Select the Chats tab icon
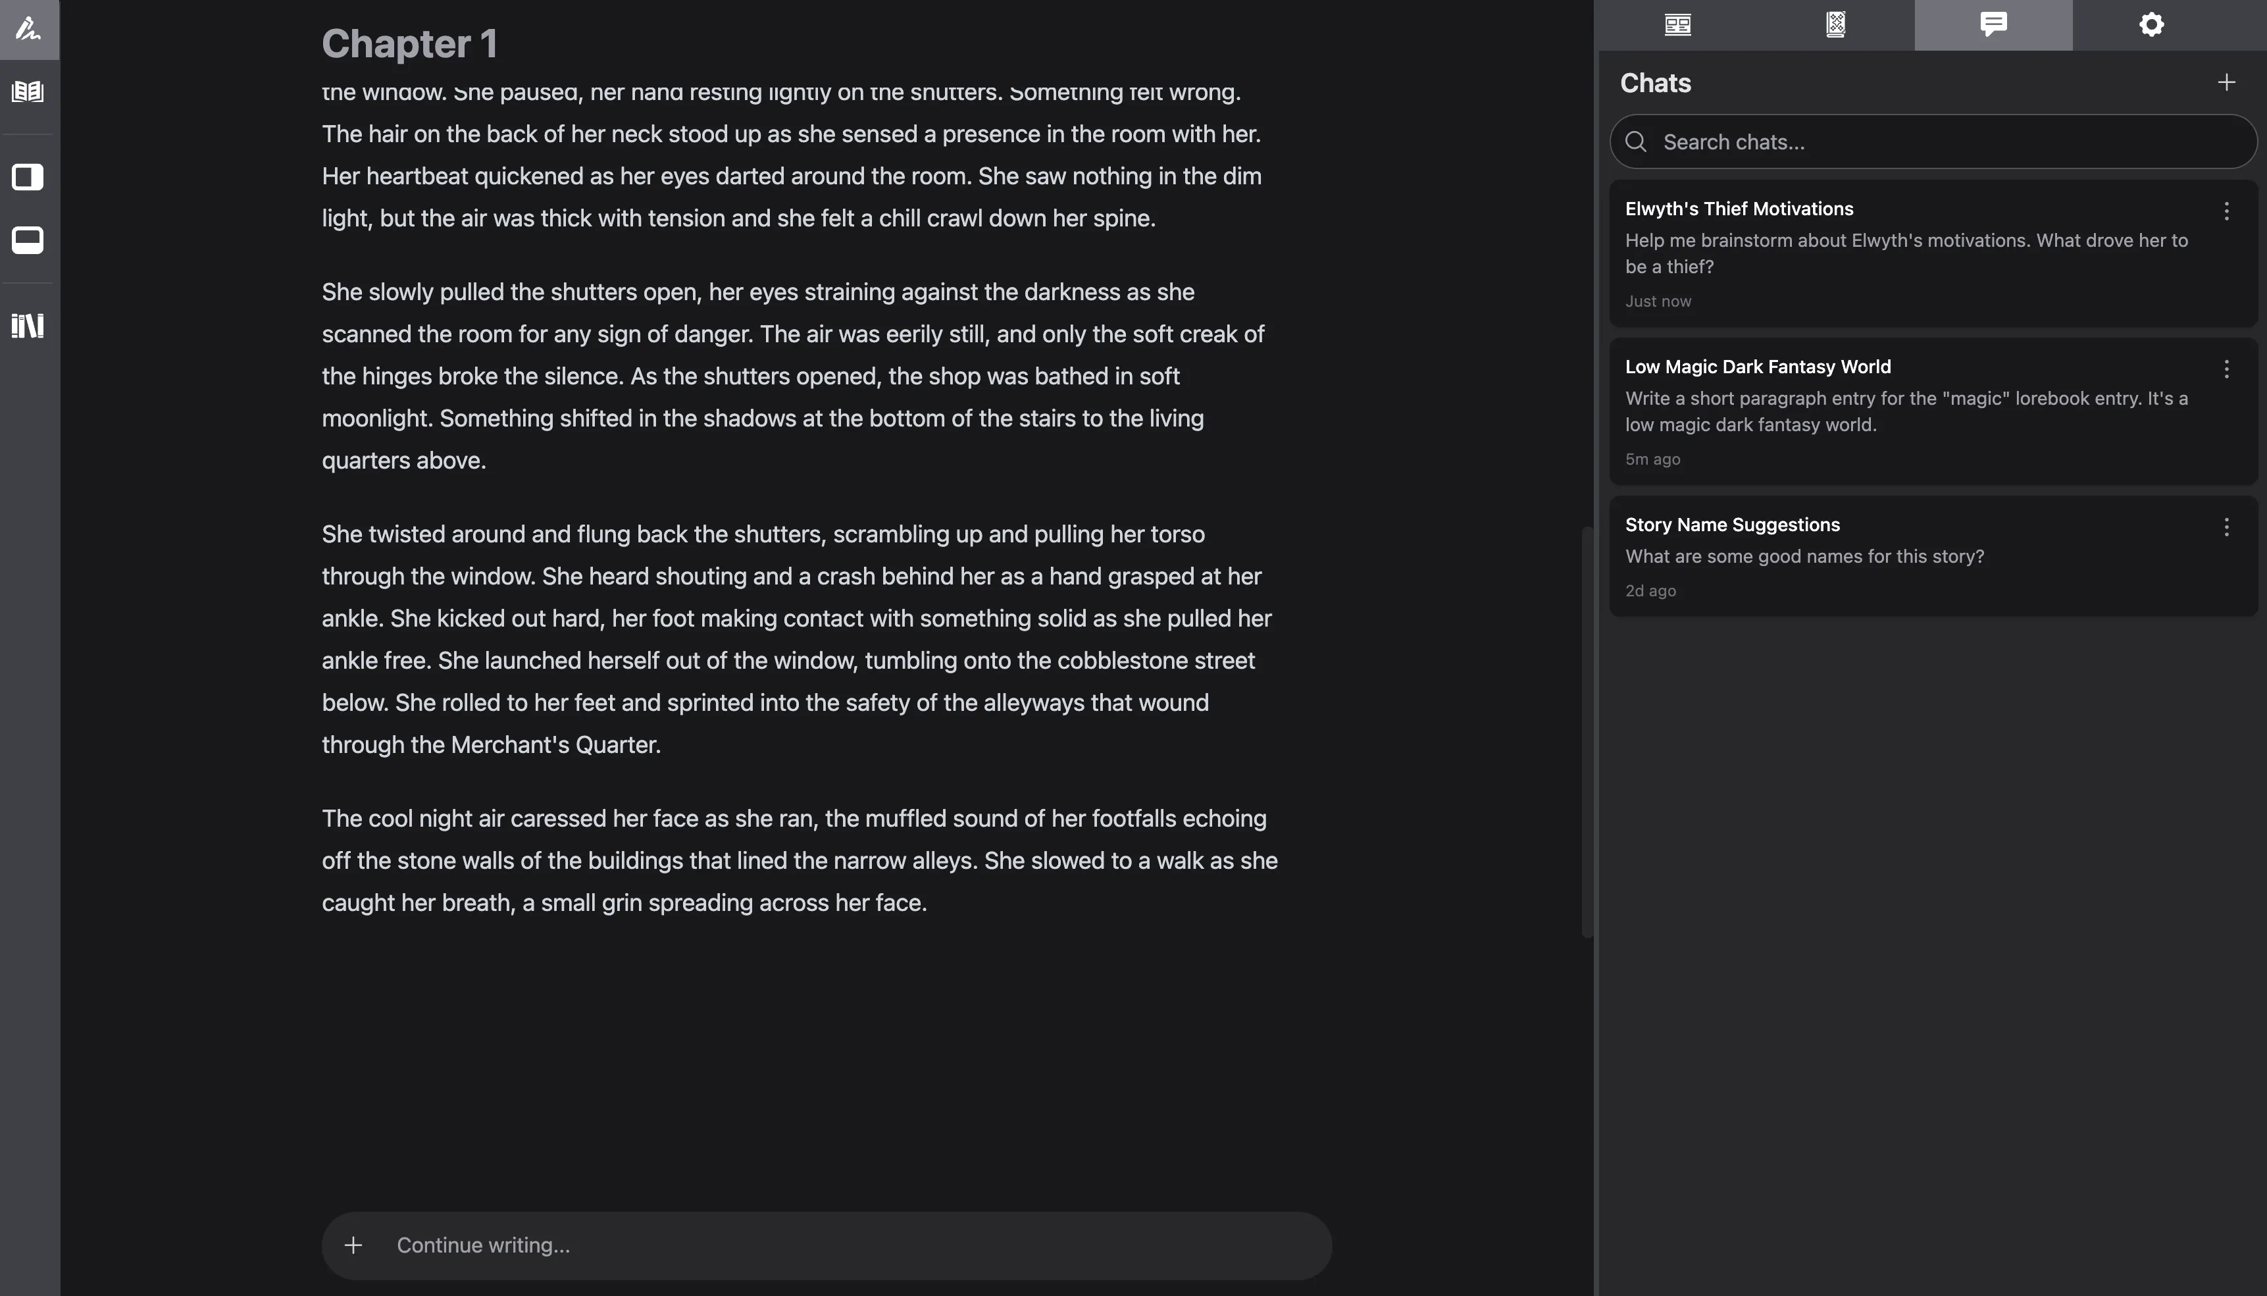 (x=1993, y=25)
